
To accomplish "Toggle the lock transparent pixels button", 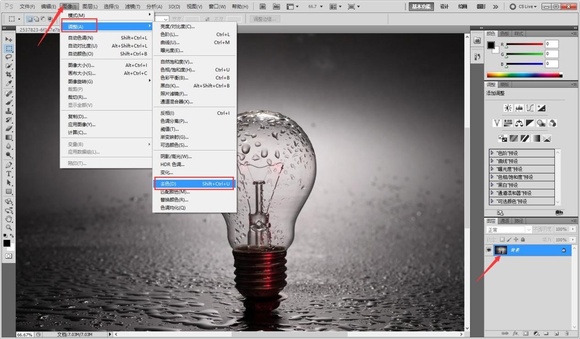I will coord(503,240).
